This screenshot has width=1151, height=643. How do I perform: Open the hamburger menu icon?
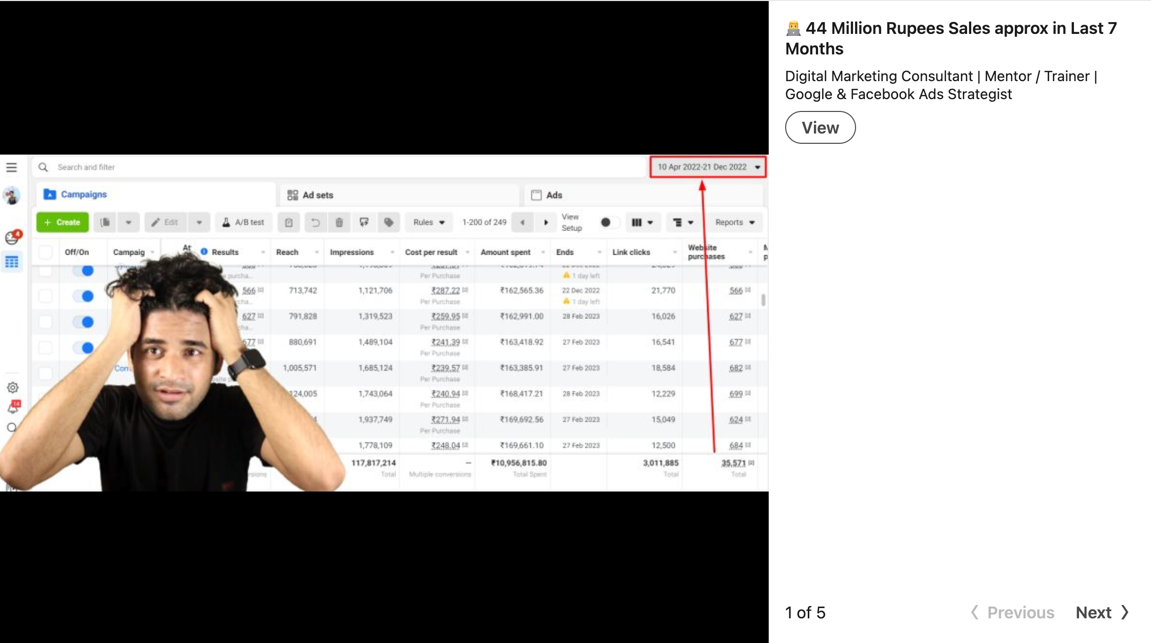point(11,167)
